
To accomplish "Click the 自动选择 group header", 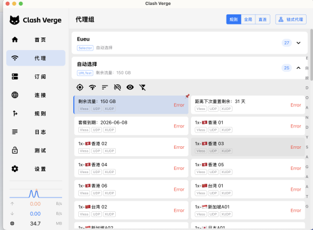I will [190, 68].
